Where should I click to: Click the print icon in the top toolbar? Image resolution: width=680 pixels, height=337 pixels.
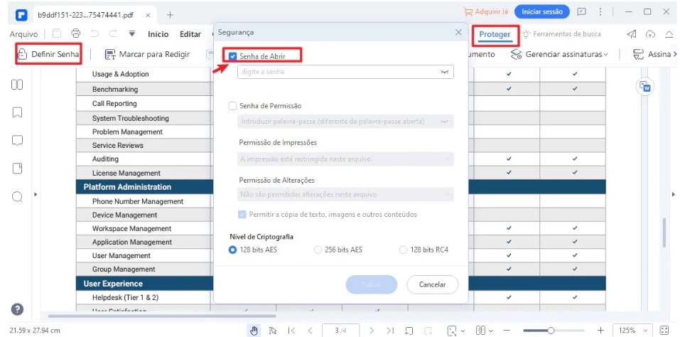tap(75, 33)
